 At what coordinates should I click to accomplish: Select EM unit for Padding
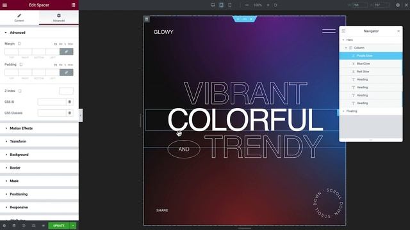[60, 65]
